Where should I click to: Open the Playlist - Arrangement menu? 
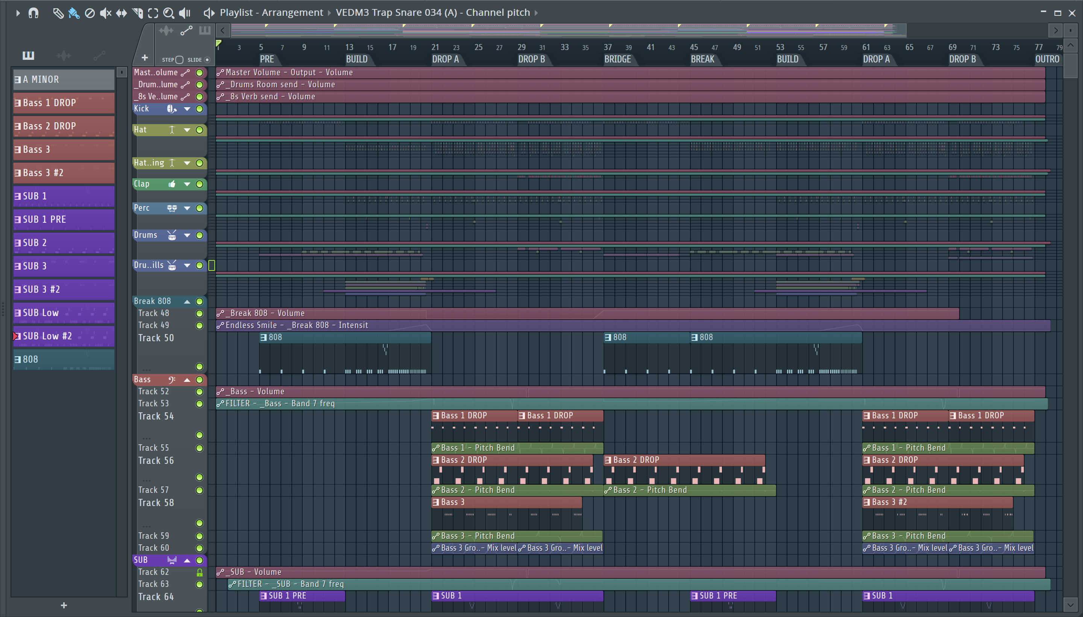coord(271,13)
